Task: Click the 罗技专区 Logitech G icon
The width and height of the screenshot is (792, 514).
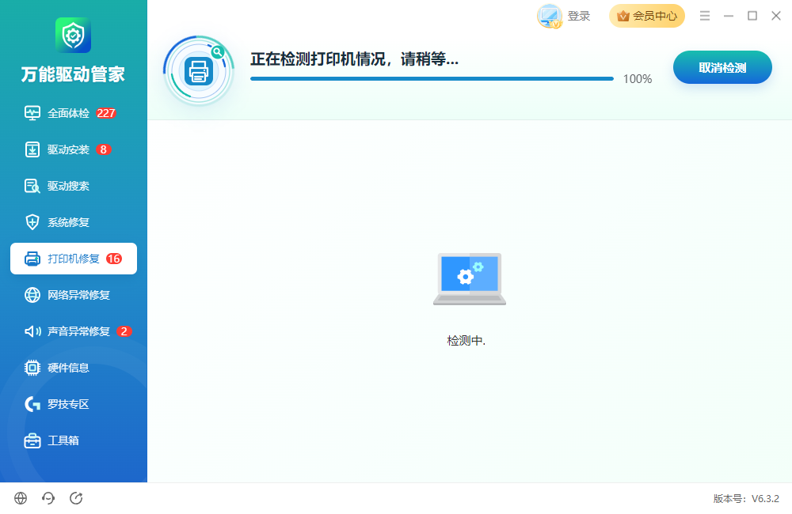Action: tap(32, 403)
